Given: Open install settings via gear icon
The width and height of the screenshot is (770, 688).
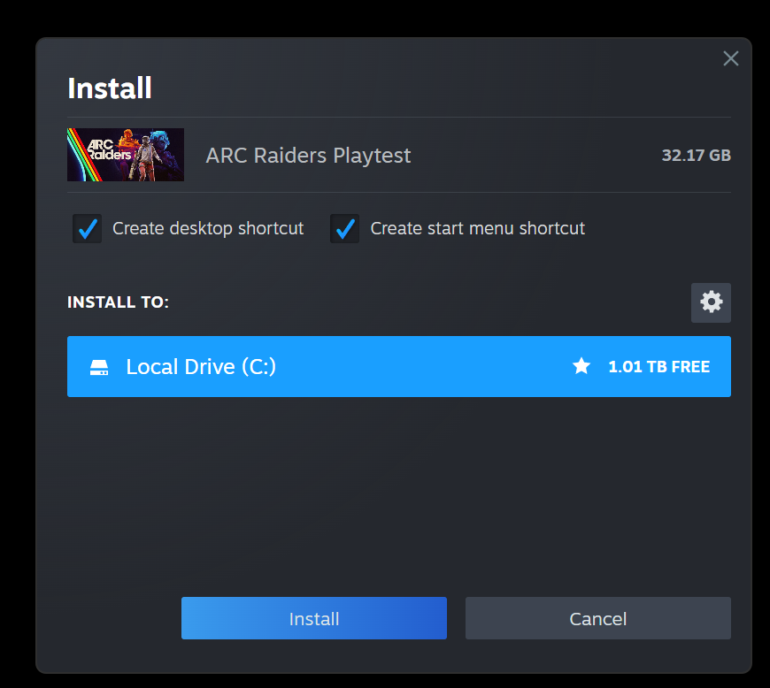Looking at the screenshot, I should tap(711, 302).
